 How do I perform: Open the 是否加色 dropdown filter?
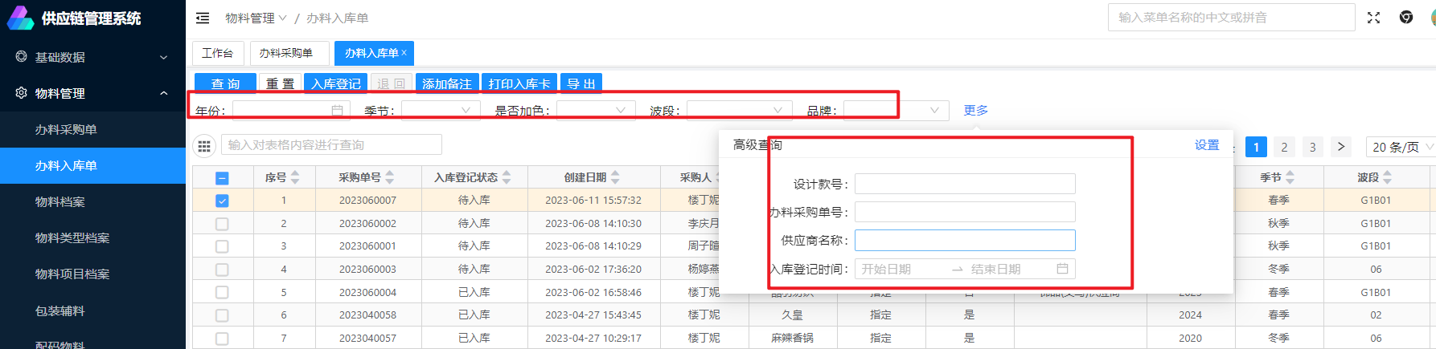point(595,111)
